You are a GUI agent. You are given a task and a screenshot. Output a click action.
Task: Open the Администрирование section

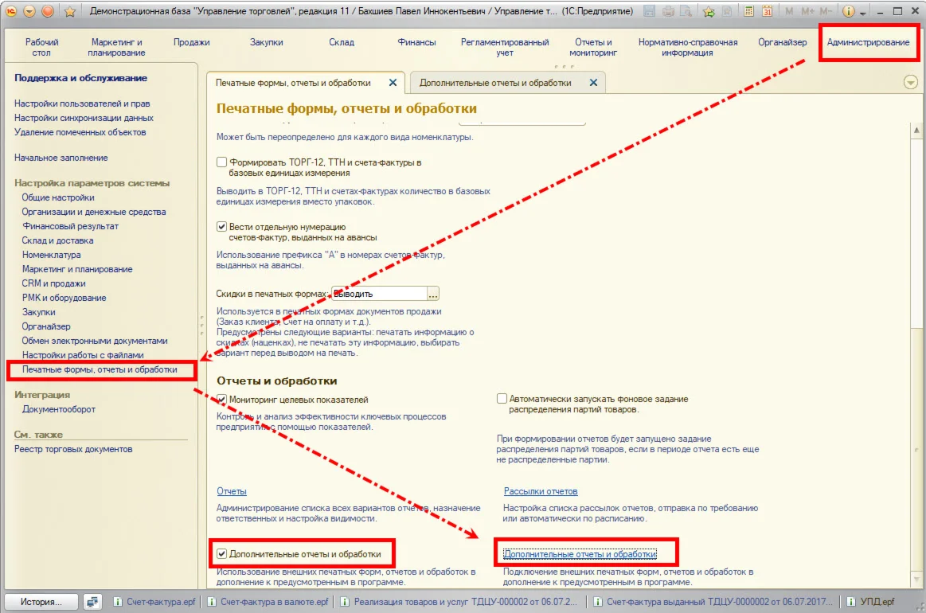tap(868, 43)
